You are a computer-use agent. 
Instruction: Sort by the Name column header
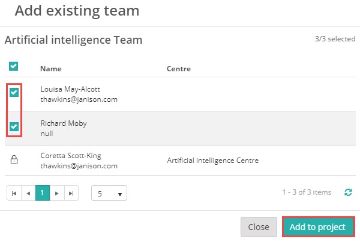[x=51, y=69]
